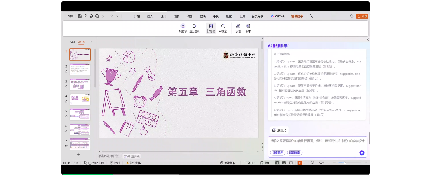This screenshot has height=179, width=430.
Task: Toggle 深度思考 mode in AI input
Action: (277, 153)
